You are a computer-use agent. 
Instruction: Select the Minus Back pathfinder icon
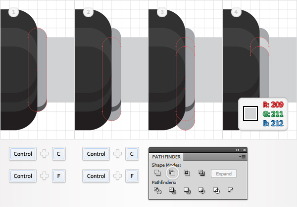coord(230,190)
